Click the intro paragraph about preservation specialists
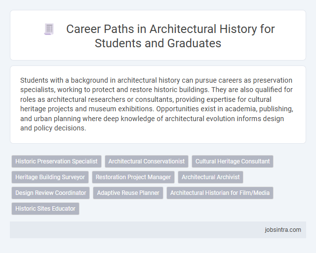Viewport: 316px width, 253px height. [157, 104]
